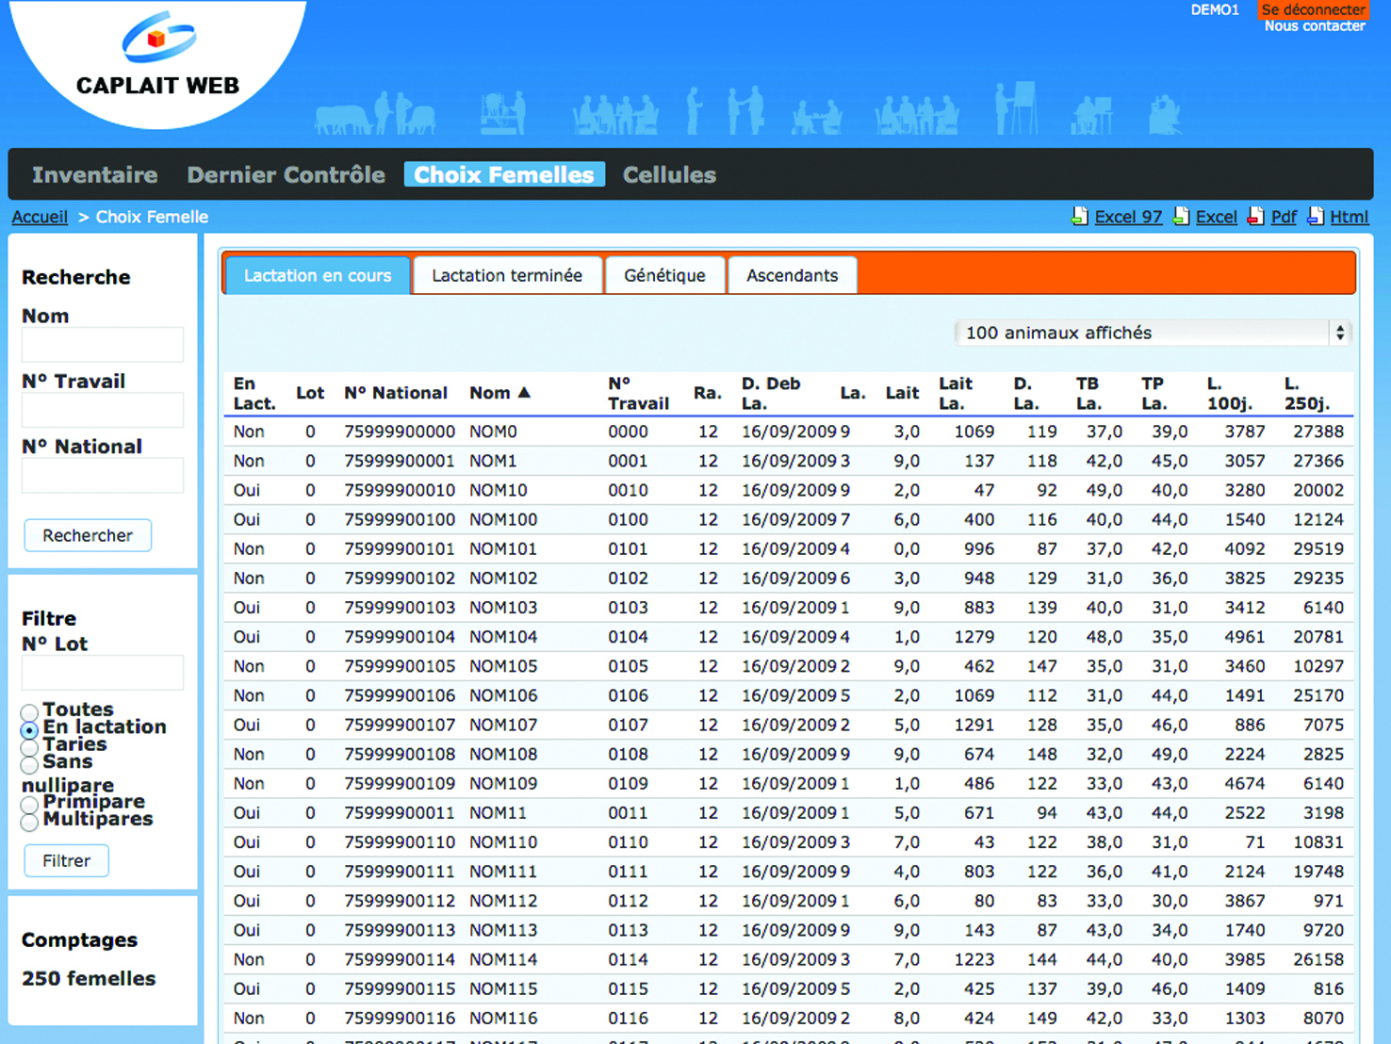Click the Rechercher button
The image size is (1391, 1044).
pyautogui.click(x=88, y=535)
